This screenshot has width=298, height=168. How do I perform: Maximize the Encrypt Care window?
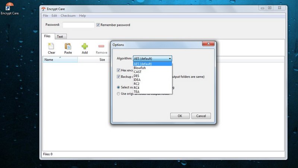269,8
